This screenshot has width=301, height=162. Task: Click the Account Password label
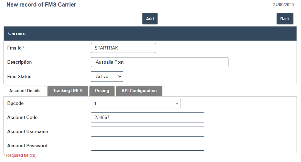tap(27, 146)
